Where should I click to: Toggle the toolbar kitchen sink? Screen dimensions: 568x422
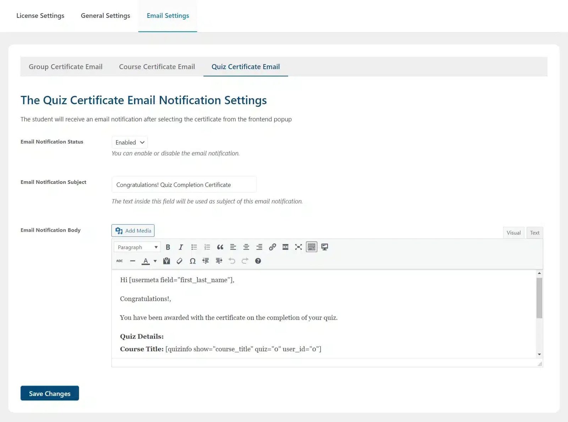click(x=312, y=247)
